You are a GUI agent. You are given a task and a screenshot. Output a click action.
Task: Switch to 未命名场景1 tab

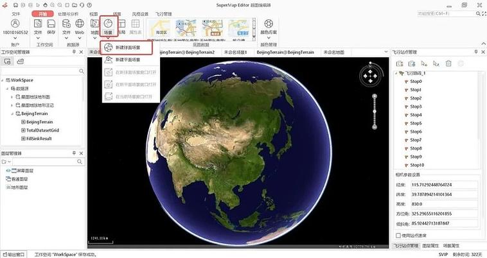coord(235,52)
